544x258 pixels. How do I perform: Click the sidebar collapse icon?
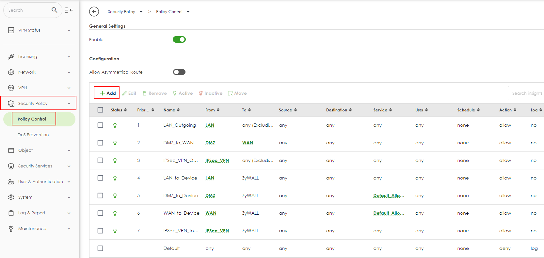pyautogui.click(x=69, y=10)
